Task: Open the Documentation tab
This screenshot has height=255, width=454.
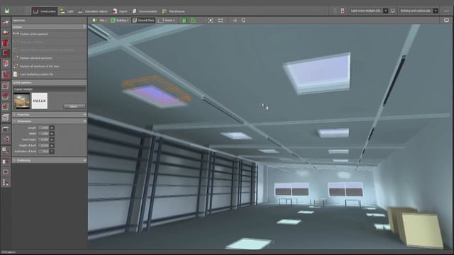Action: coord(145,11)
